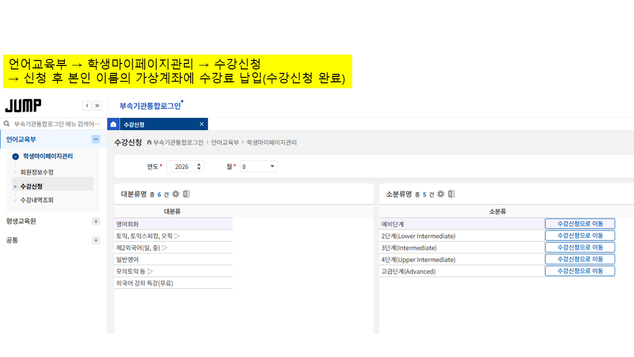Collapse the 언어교육부 menu section
Image resolution: width=634 pixels, height=357 pixels.
coord(96,139)
